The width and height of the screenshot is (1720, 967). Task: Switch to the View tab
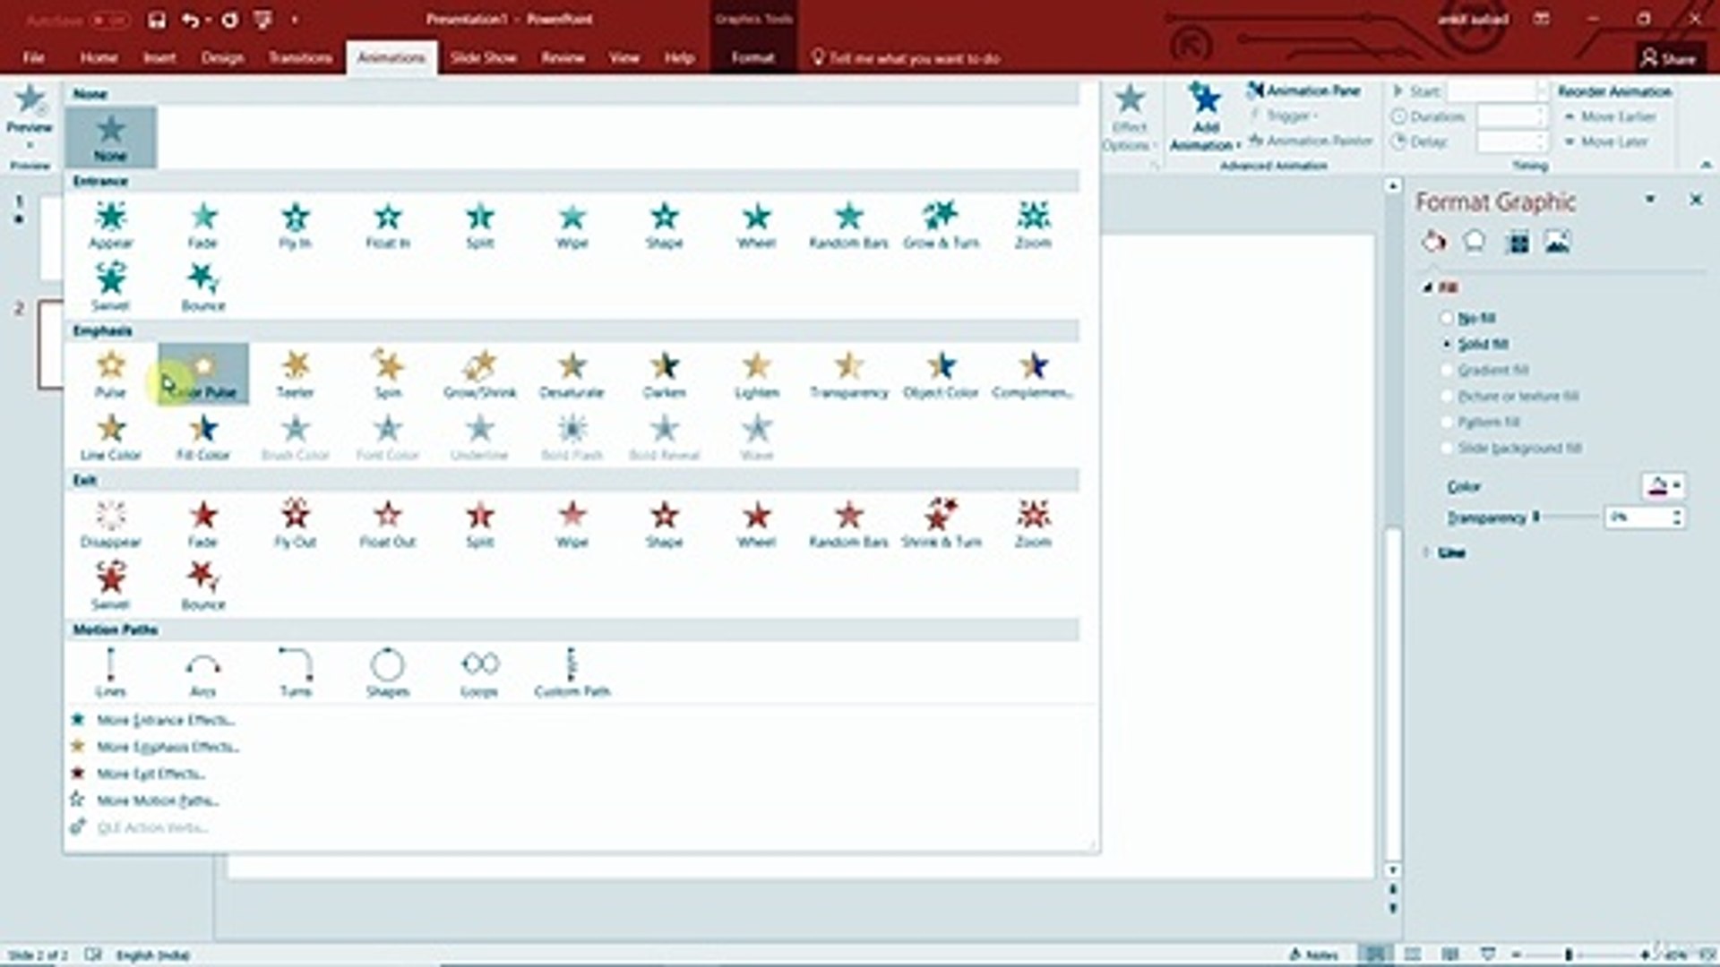[x=624, y=57]
